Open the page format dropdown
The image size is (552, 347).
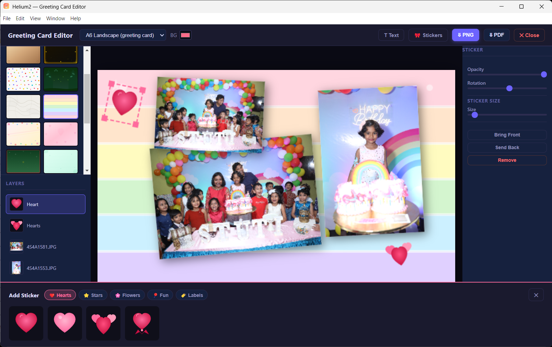click(x=123, y=35)
